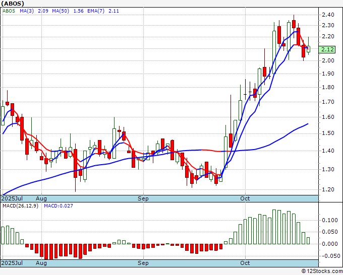The height and width of the screenshot is (275, 343).
Task: Click the 0.100 MACD axis label
Action: [x=330, y=220]
